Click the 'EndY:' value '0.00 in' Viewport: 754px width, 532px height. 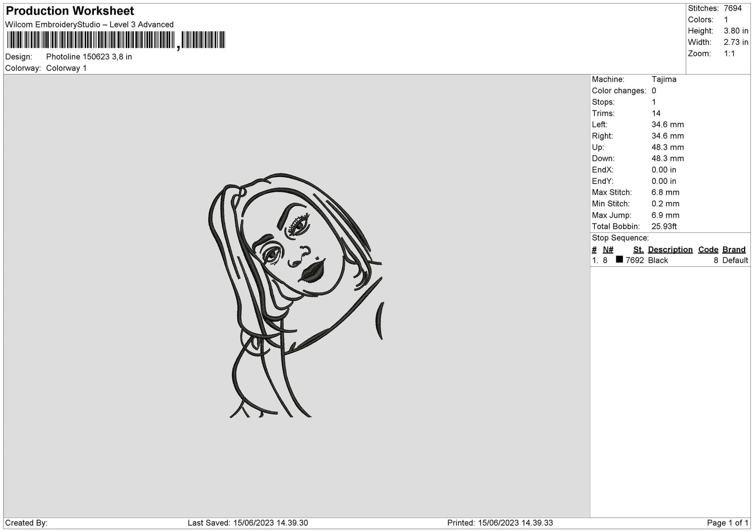pos(664,181)
